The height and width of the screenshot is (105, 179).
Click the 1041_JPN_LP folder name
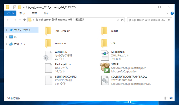tap(62, 31)
